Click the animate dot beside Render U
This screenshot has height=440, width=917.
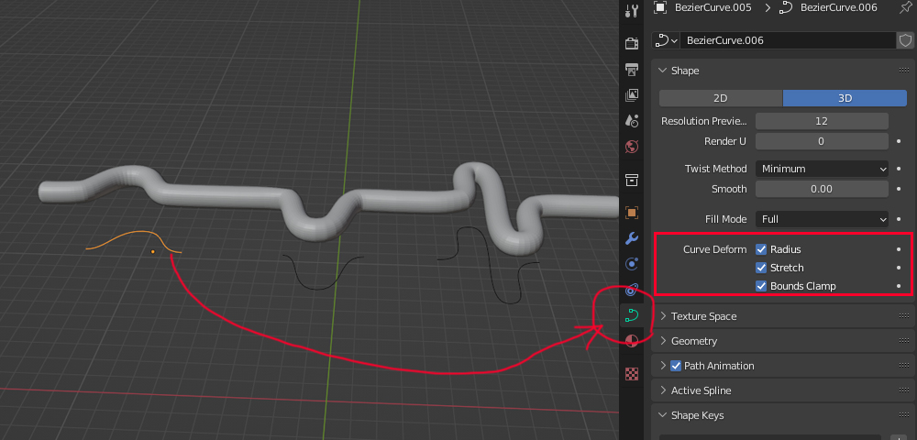pyautogui.click(x=899, y=141)
